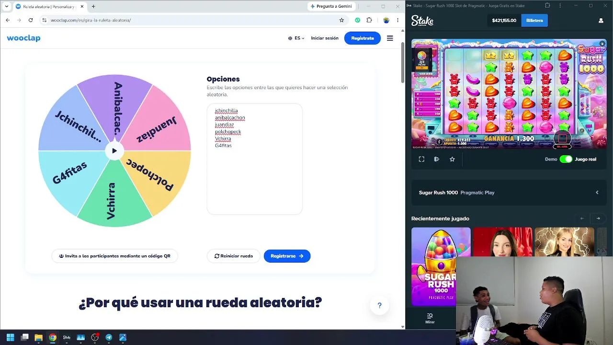Image resolution: width=613 pixels, height=345 pixels.
Task: Show previous recently played games
Action: click(582, 218)
